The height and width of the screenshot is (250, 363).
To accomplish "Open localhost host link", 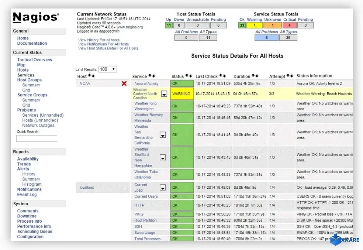I will click(87, 188).
